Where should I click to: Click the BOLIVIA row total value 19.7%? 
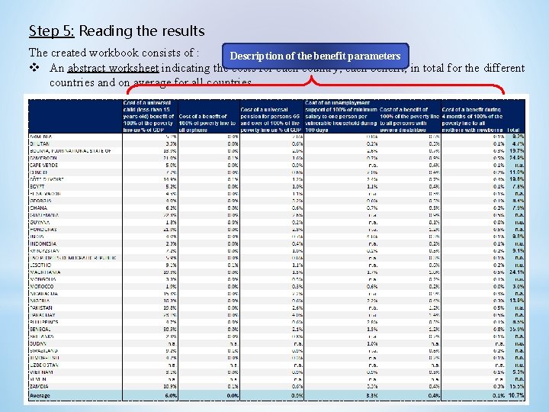click(517, 151)
